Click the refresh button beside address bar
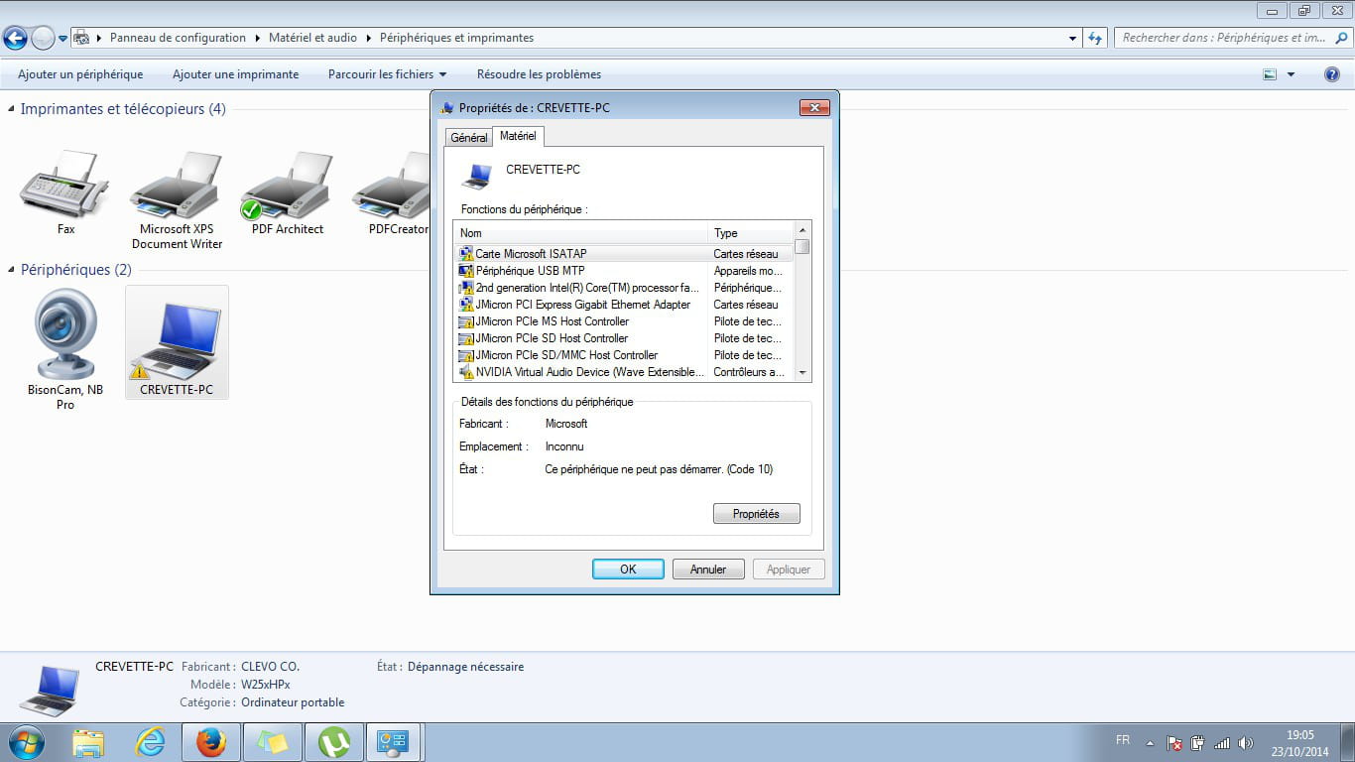The height and width of the screenshot is (762, 1355). [1095, 38]
